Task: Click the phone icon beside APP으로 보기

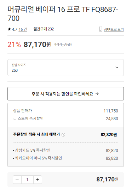Action: (x=101, y=29)
